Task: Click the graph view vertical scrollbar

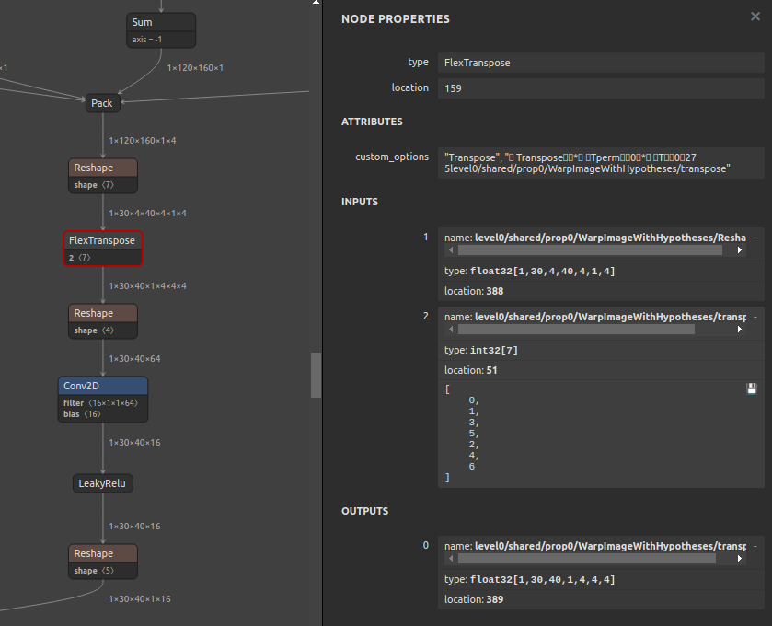Action: [x=317, y=376]
